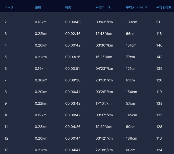
Task: Click the 22'08"/km pace in lap 13
Action: point(104,150)
